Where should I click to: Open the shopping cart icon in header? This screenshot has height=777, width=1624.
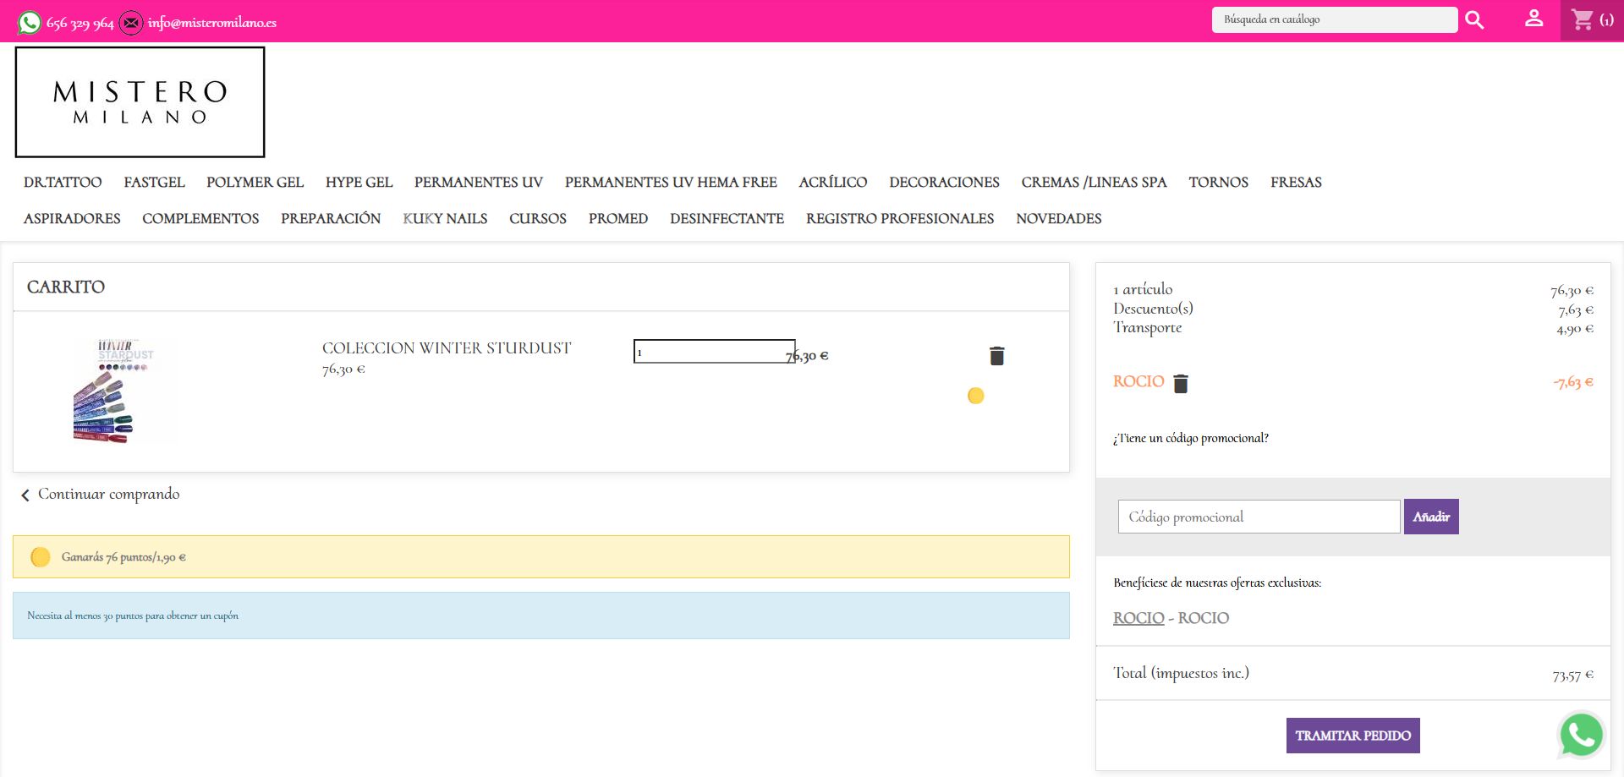pyautogui.click(x=1582, y=19)
